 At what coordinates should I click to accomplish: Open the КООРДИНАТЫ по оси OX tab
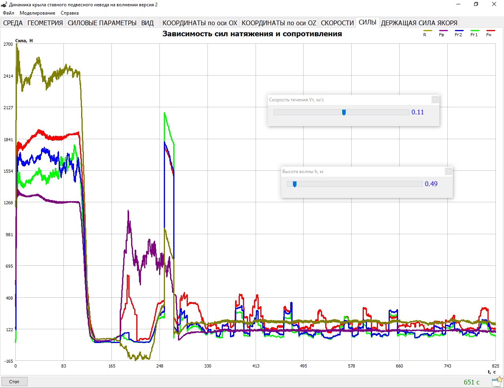(200, 23)
